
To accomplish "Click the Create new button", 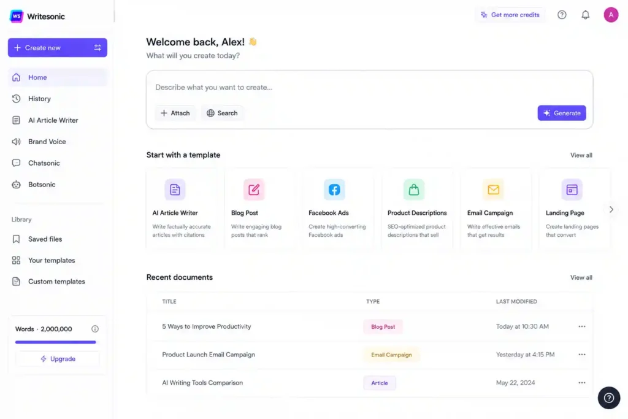I will click(57, 48).
